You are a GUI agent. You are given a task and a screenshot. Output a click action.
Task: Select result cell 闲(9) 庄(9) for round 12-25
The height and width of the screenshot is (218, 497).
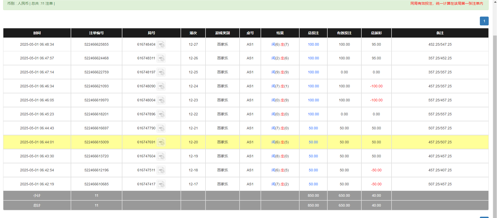280,72
